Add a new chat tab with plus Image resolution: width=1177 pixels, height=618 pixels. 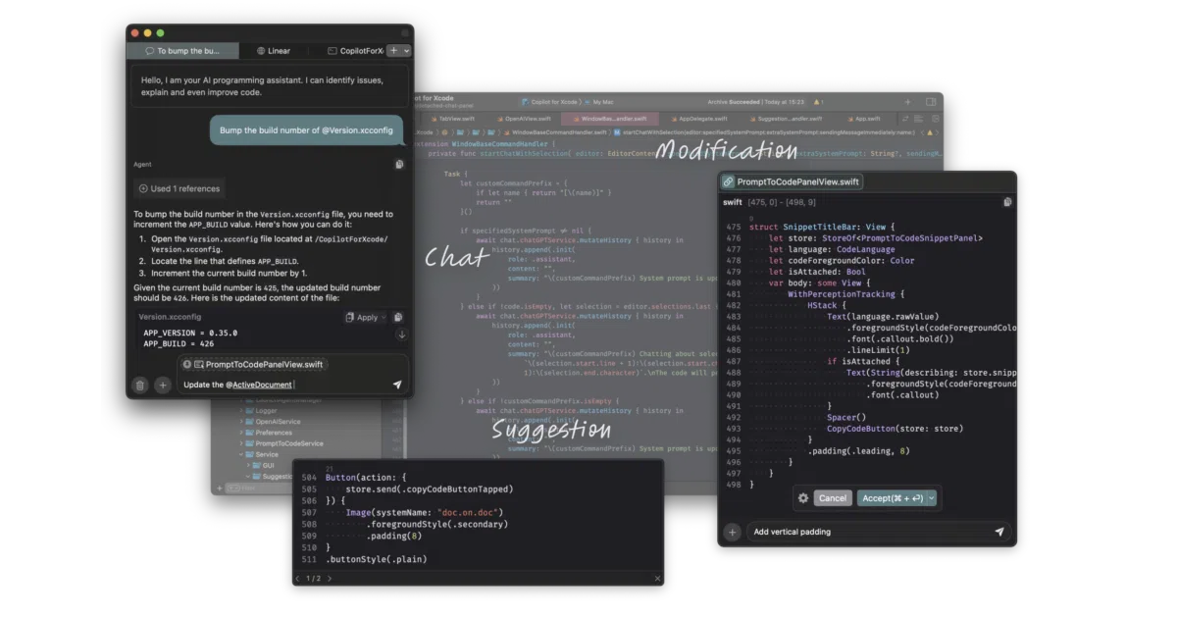tap(393, 51)
